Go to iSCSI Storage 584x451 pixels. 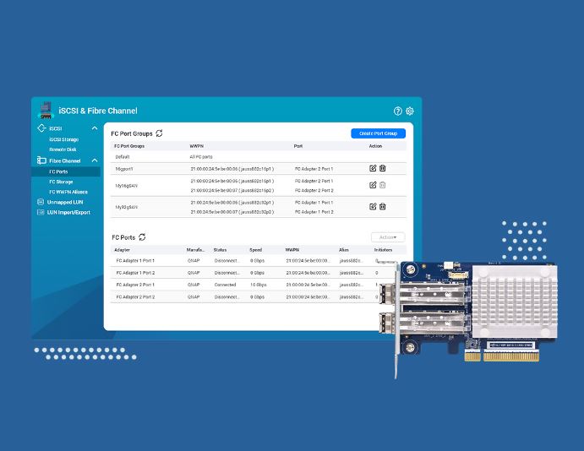[x=63, y=139]
